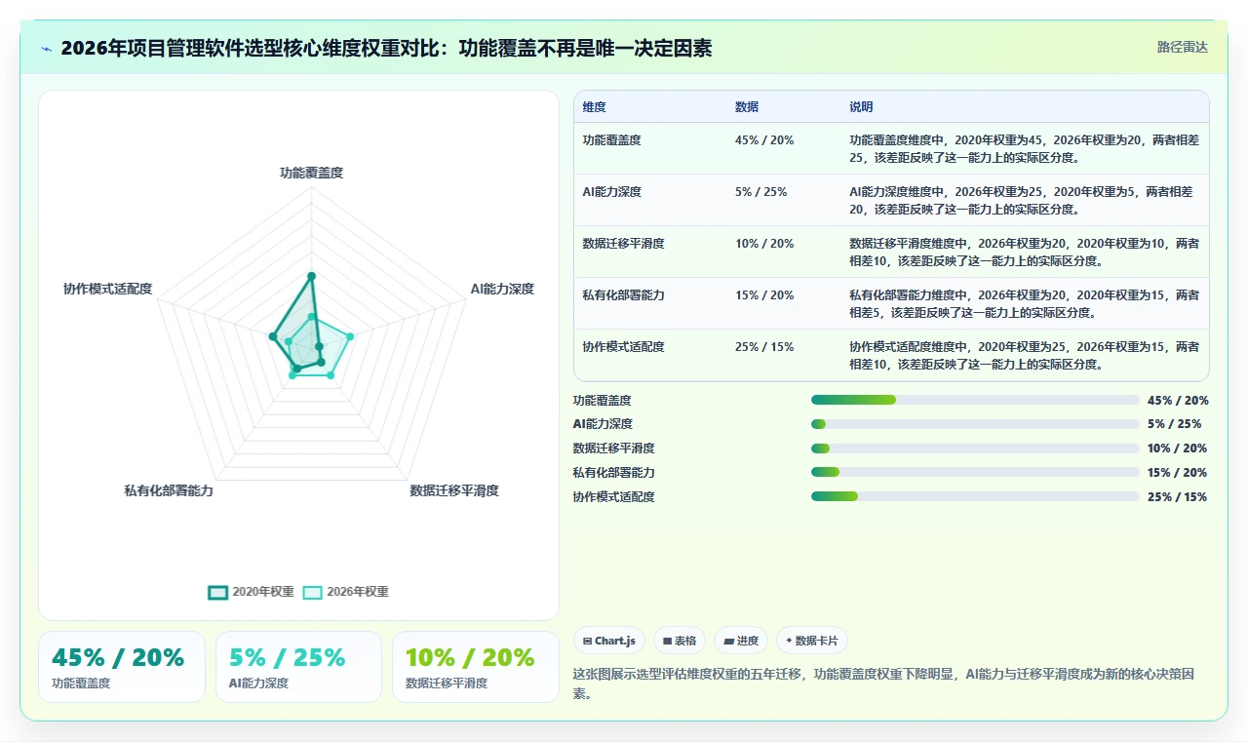The width and height of the screenshot is (1248, 742).
Task: Click the AI能力深度 progress bar
Action: pos(975,424)
